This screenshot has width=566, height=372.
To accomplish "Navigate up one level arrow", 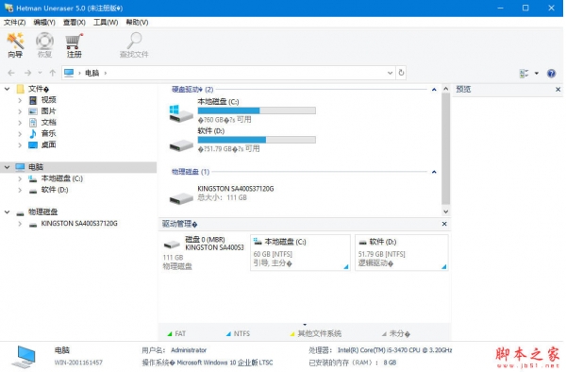I will coord(53,73).
